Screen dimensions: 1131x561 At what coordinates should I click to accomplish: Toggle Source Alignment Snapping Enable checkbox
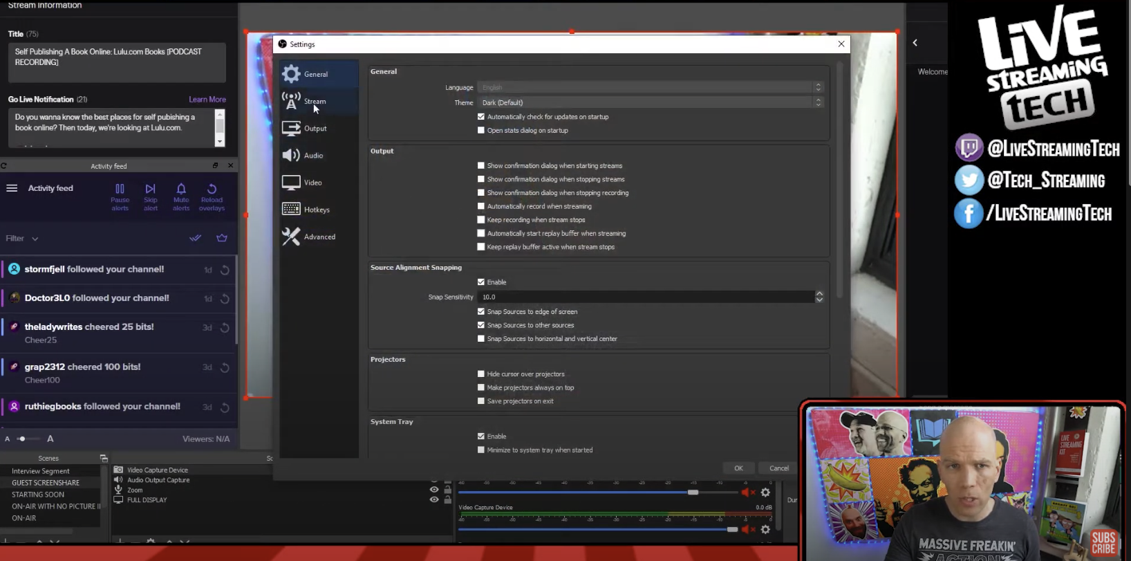pyautogui.click(x=481, y=282)
